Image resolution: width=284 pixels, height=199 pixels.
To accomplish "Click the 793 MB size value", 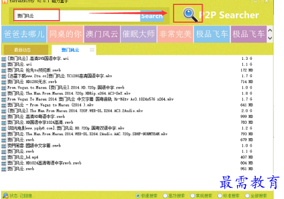I will tap(247, 134).
